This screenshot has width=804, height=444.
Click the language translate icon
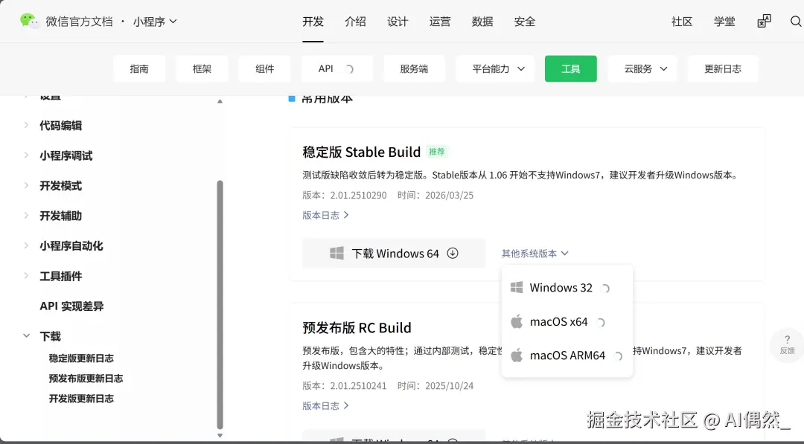coord(764,21)
